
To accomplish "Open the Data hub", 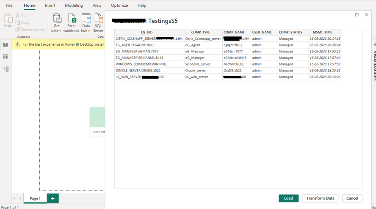I will (x=86, y=23).
